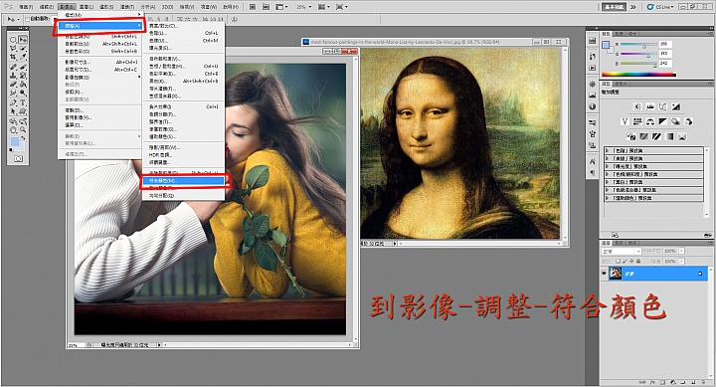Choose Invert (Ctrl+I) in the submenu
Image resolution: width=716 pixels, height=387 pixels.
(x=184, y=106)
